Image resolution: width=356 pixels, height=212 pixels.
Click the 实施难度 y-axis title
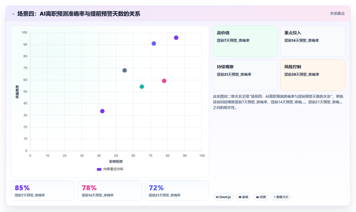point(17,92)
